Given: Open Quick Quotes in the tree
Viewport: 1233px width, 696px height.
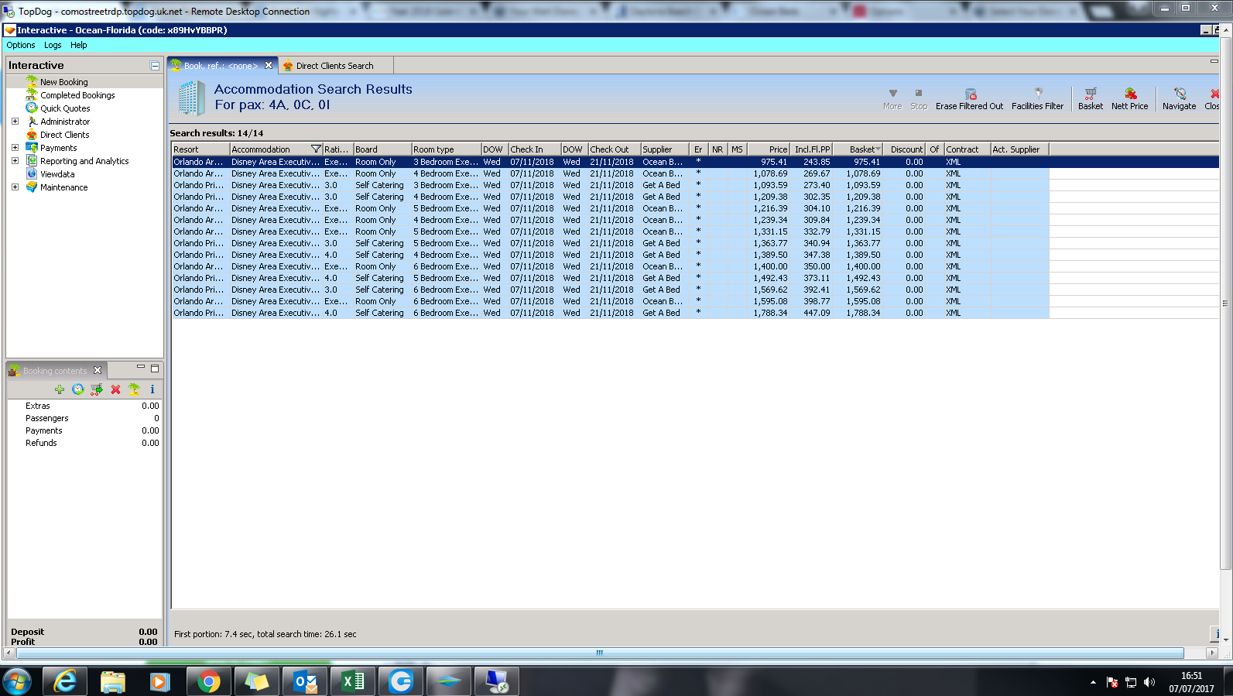Looking at the screenshot, I should pos(65,108).
